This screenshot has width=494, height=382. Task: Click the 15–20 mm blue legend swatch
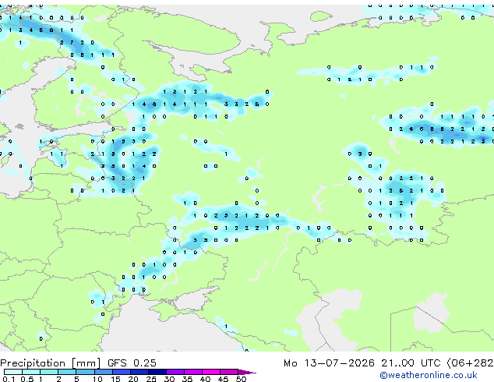click(x=122, y=372)
